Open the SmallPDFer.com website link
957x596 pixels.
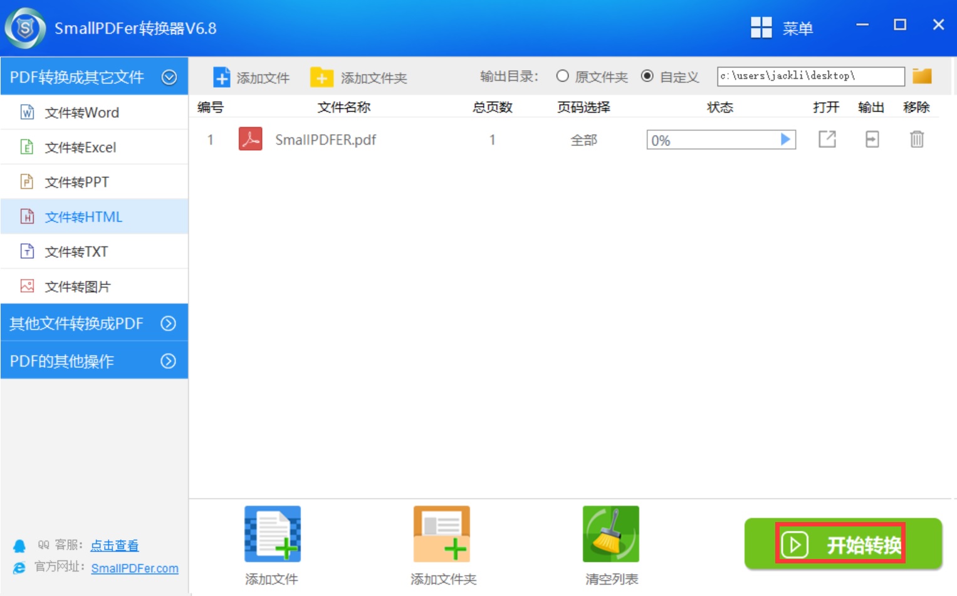135,568
